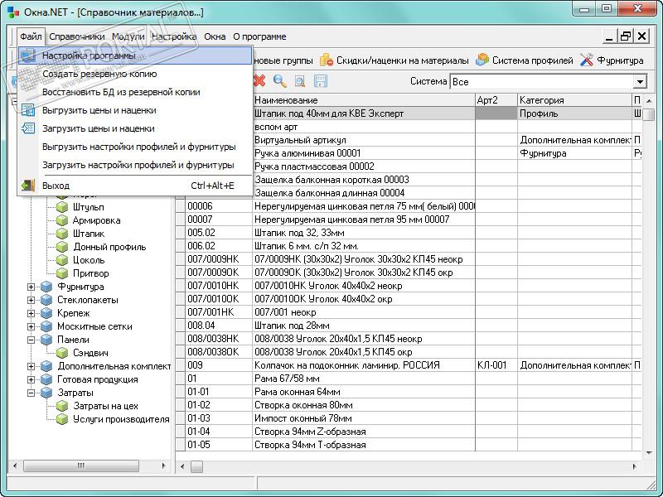
Task: Collapse the Затраты tree node
Action: pos(31,393)
